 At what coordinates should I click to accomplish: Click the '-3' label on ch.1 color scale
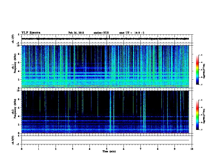pyautogui.click(x=201, y=55)
